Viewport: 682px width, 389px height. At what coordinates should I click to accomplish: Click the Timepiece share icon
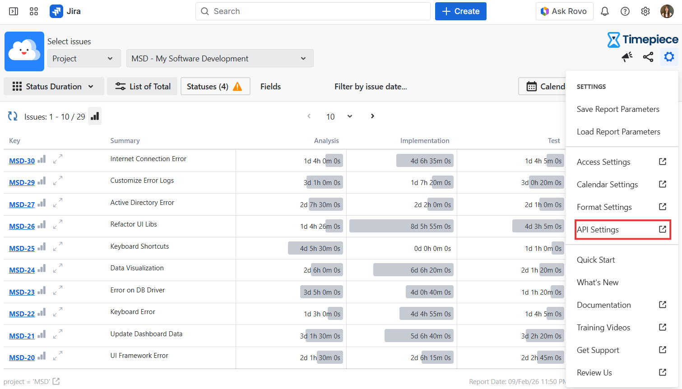coord(648,57)
